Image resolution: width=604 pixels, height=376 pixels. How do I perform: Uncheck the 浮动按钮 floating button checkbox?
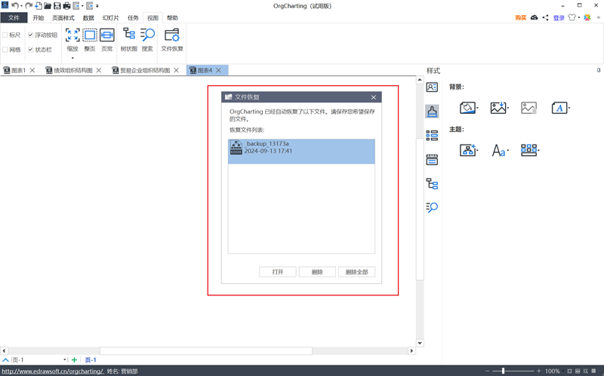point(30,35)
